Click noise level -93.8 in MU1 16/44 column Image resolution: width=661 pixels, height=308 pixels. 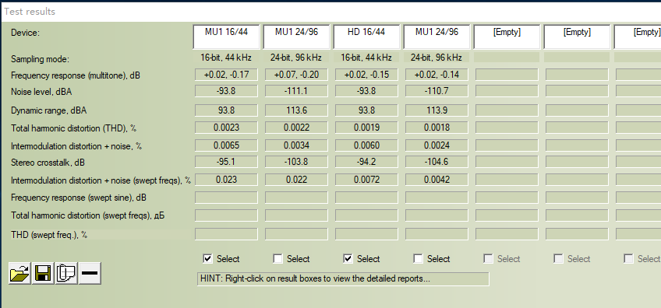226,91
